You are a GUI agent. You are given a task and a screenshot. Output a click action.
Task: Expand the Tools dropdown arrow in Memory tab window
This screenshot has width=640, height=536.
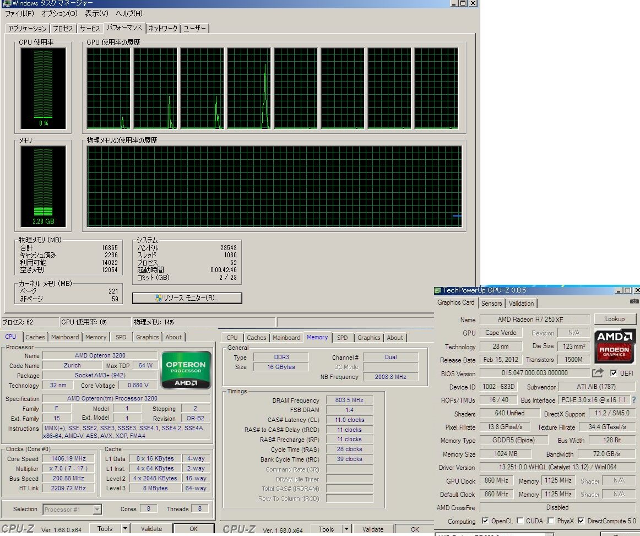point(346,529)
